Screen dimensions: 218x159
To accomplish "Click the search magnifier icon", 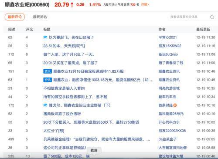I will point(212,17).
